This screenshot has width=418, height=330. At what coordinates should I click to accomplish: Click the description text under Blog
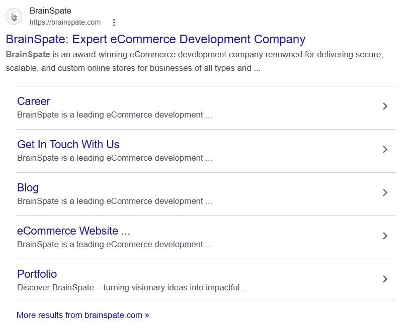114,201
